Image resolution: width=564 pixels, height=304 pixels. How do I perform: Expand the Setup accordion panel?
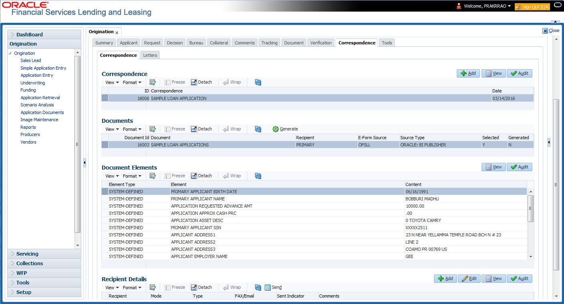[x=44, y=292]
